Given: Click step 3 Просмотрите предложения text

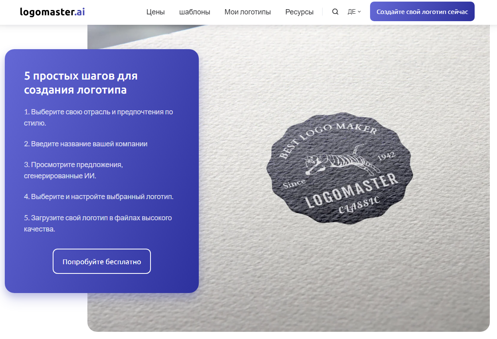Looking at the screenshot, I should pos(73,170).
